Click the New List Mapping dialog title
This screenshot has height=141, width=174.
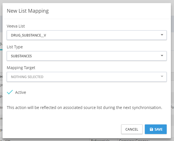28,11
